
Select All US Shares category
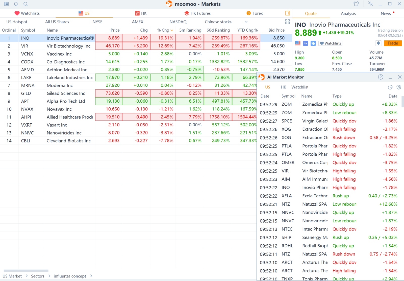[57, 22]
